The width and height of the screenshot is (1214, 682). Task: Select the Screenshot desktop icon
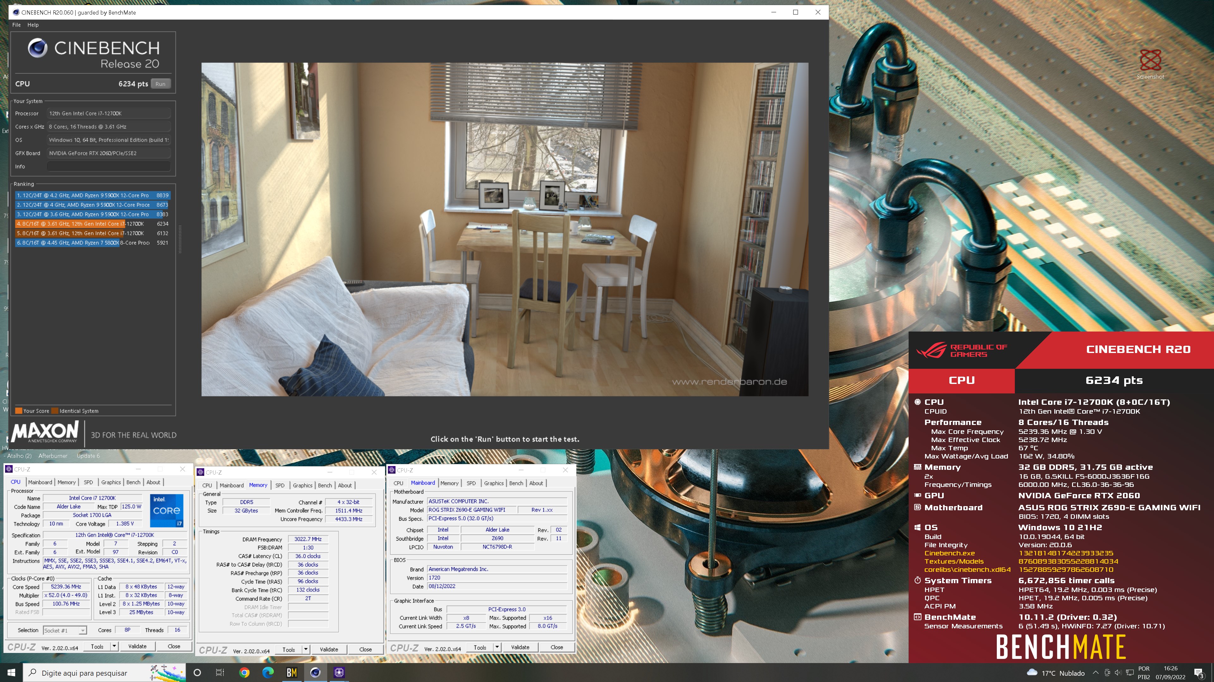(1150, 64)
